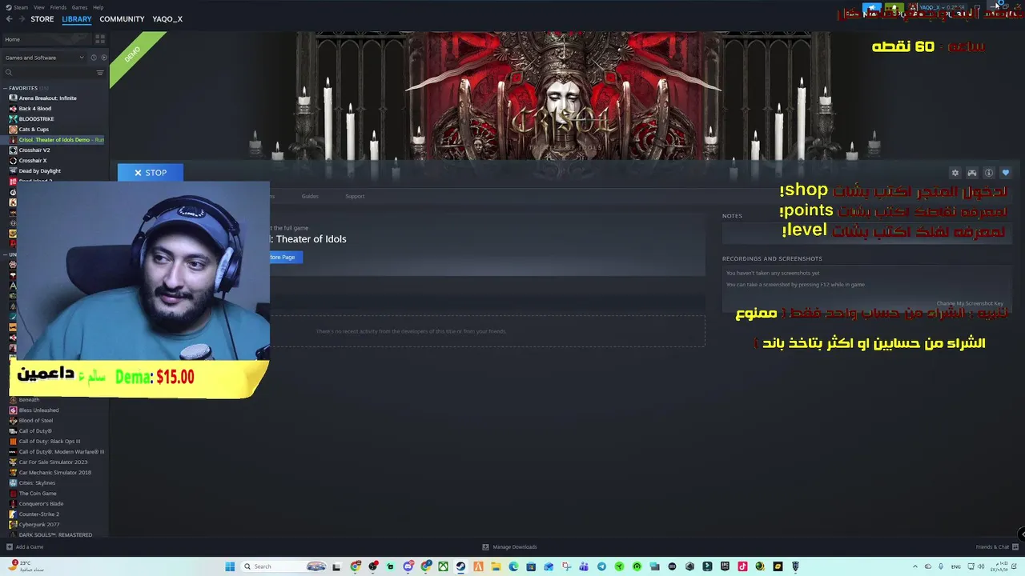Open the game information icon
This screenshot has width=1025, height=576.
click(989, 173)
